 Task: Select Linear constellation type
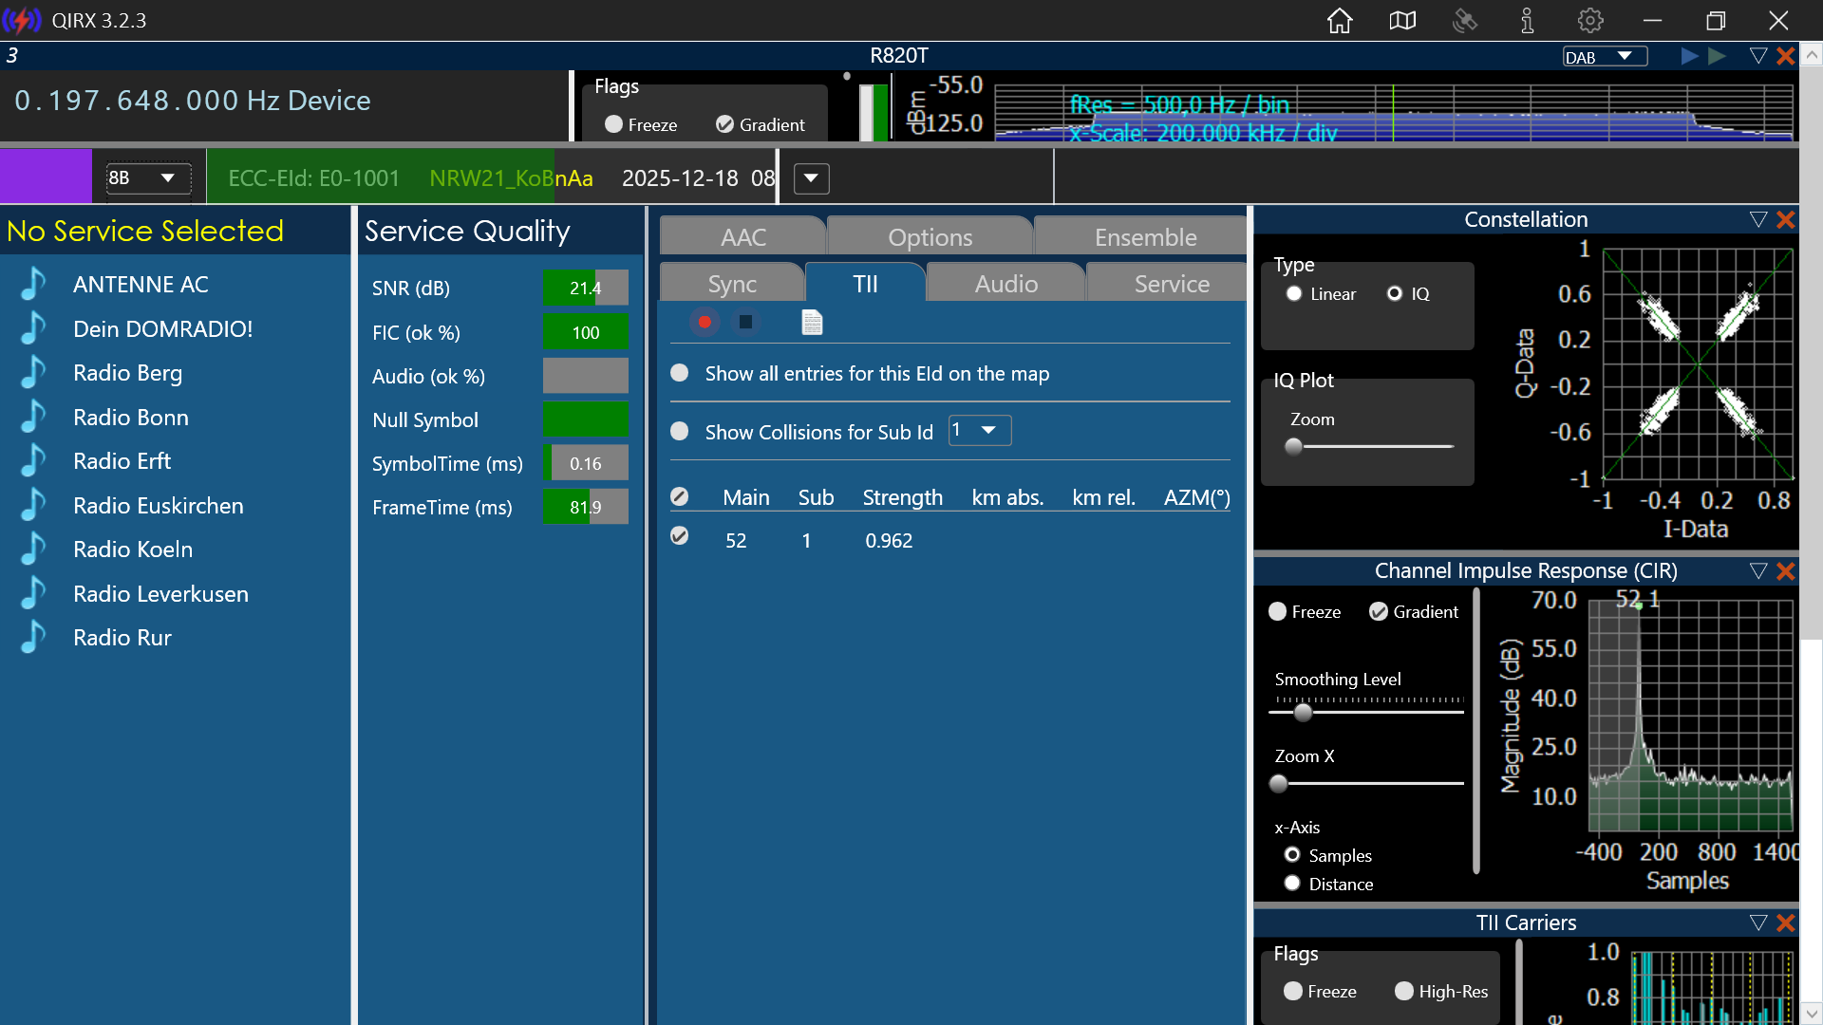[1294, 294]
